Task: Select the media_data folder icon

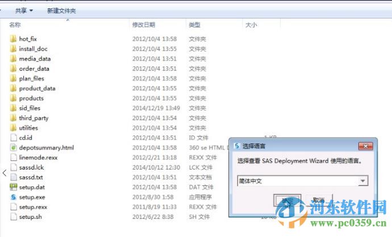Action: [x=13, y=58]
